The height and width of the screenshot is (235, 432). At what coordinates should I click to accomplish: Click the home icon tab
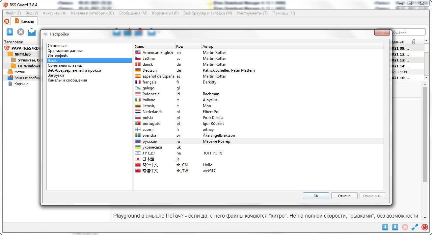(7, 21)
